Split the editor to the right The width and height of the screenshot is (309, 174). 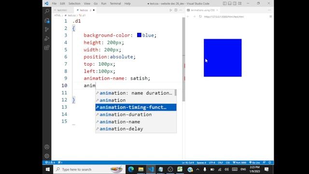(x=176, y=10)
